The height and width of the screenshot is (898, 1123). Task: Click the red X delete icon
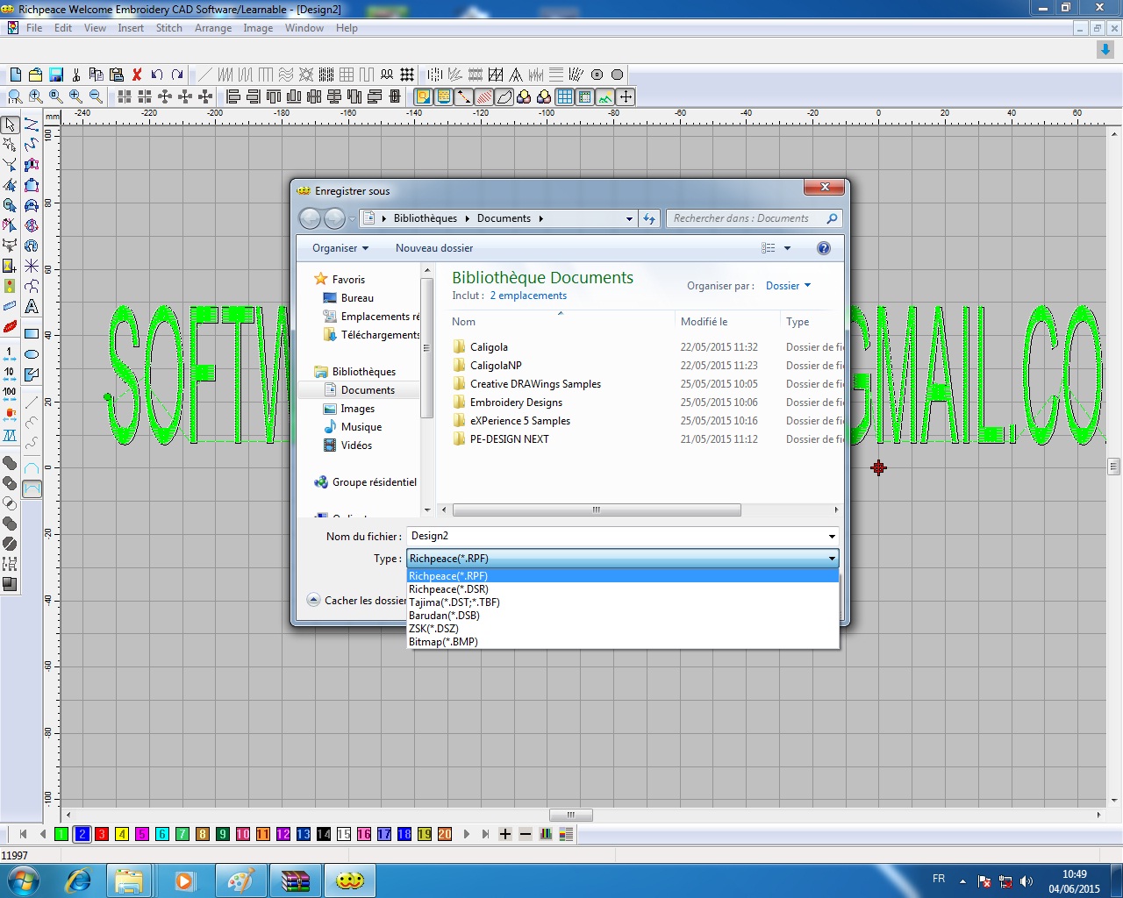[x=137, y=75]
